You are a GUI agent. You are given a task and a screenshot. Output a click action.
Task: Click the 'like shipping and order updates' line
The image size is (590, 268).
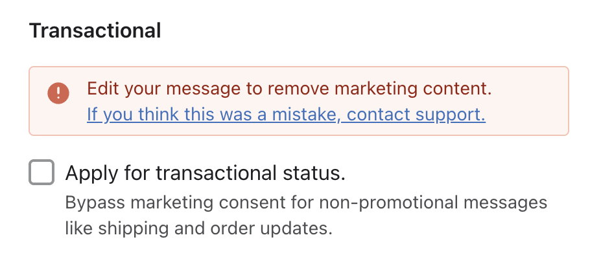198,229
